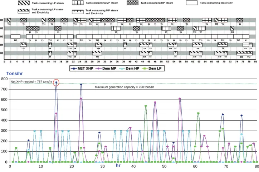Click the 800 tick on the y-axis
This screenshot has width=259, height=172.
[x=4, y=79]
